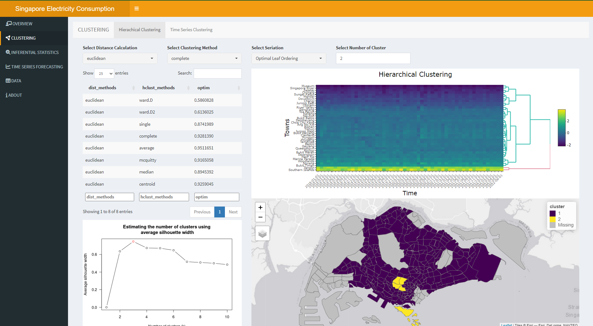The height and width of the screenshot is (326, 593).
Task: Click the yellow cluster 2 legend swatch
Action: pos(552,219)
